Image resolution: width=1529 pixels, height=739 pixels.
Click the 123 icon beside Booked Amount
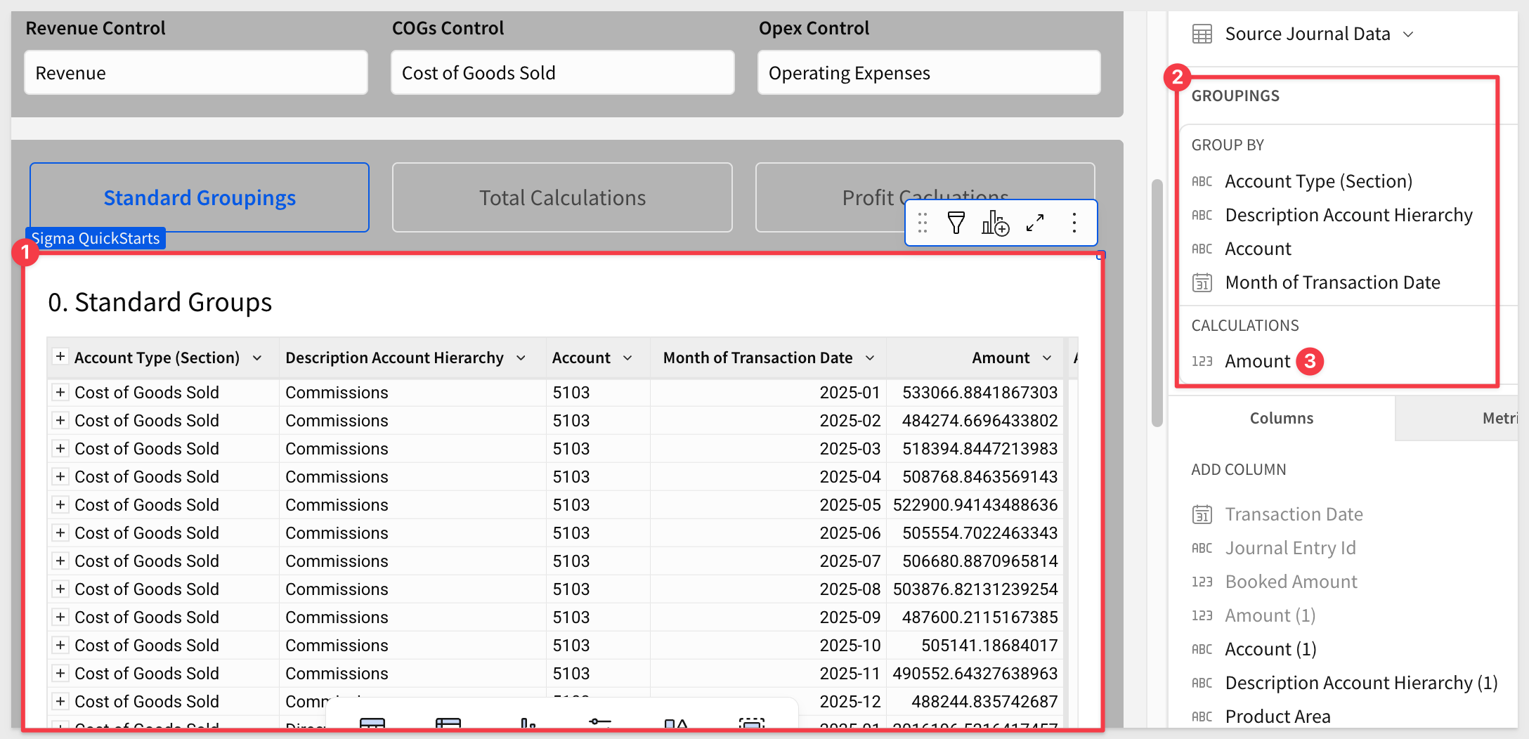click(1202, 582)
